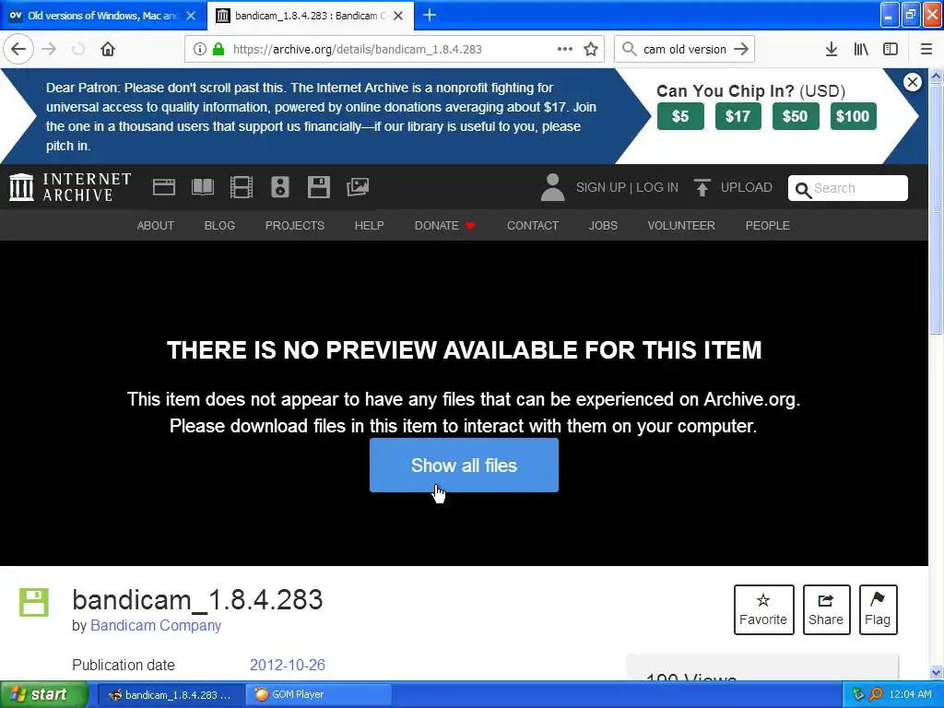This screenshot has height=708, width=944.
Task: Switch to GOM Player in taskbar
Action: pyautogui.click(x=319, y=695)
